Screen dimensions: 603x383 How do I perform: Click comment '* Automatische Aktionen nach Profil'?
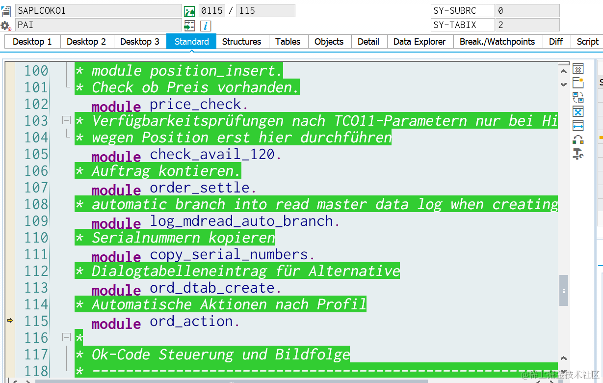coord(221,305)
